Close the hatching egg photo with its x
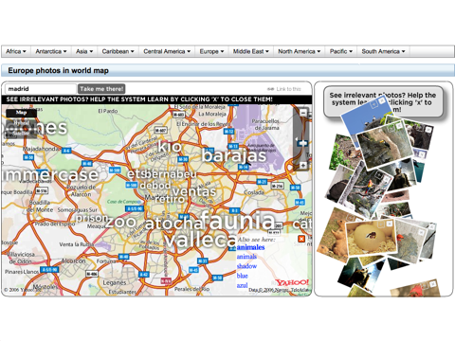Image resolution: width=455 pixels, height=341 pixels. [x=390, y=224]
